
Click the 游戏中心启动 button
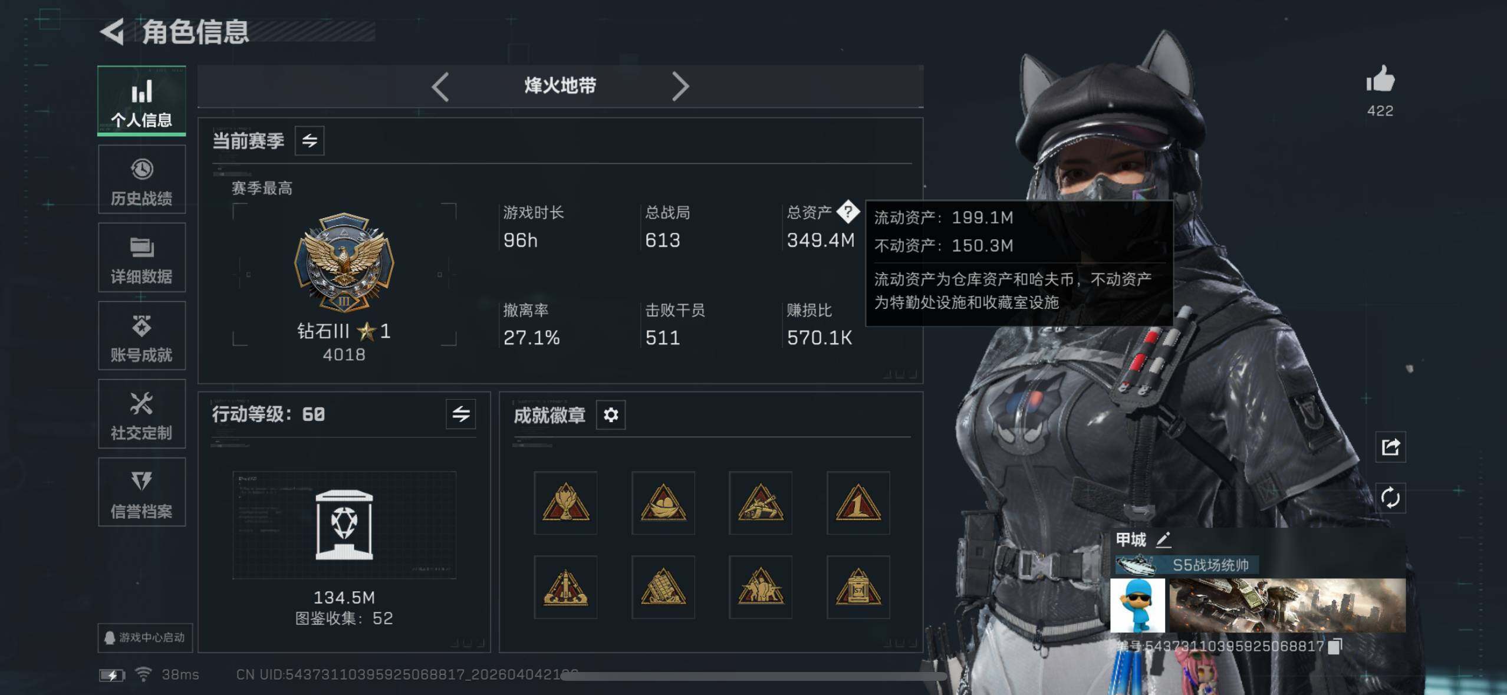(145, 638)
